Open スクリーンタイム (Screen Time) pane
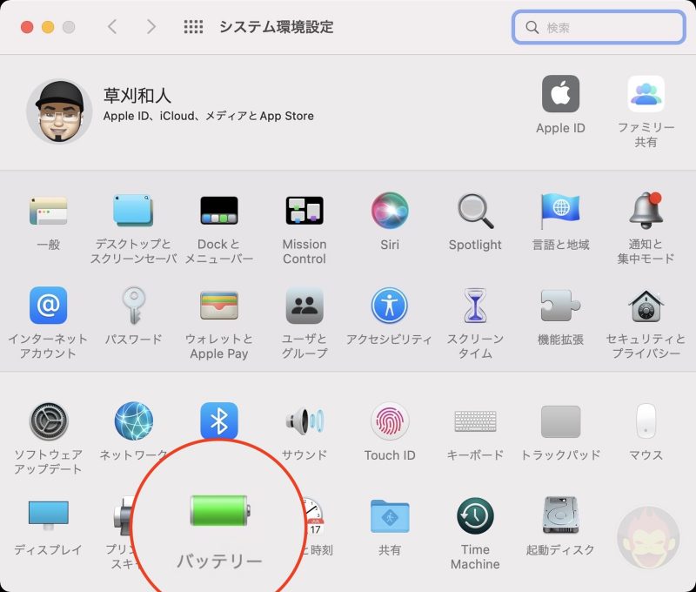The height and width of the screenshot is (592, 696). tap(475, 306)
